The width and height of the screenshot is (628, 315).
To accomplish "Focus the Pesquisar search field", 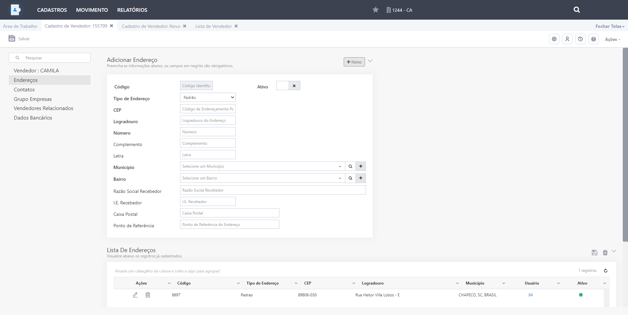I will tap(50, 58).
